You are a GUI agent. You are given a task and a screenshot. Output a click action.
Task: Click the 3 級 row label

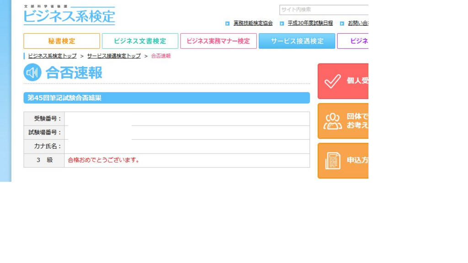pyautogui.click(x=44, y=160)
